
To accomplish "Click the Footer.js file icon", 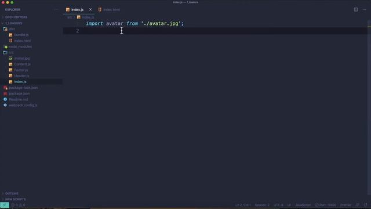I will tap(10, 70).
